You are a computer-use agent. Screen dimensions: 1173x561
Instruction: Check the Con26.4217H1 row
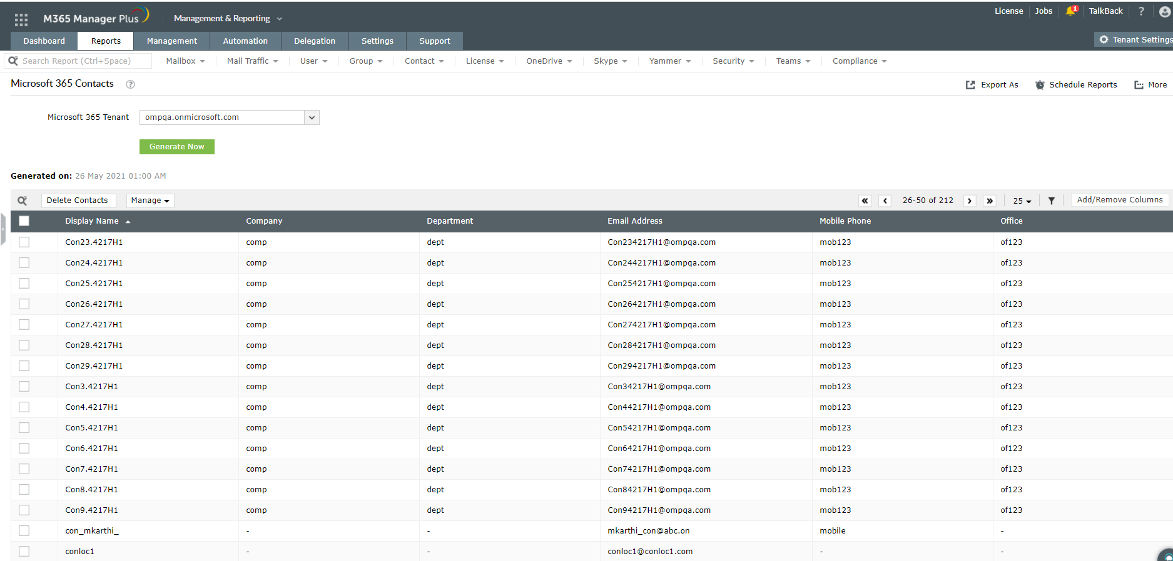pos(24,304)
